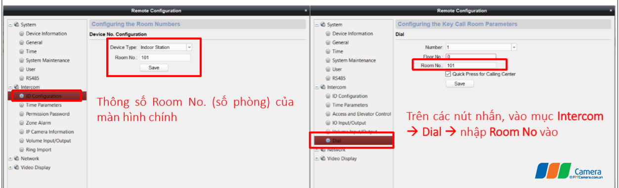Click Intercom gear icon in left window
Viewport: 619px width, 188px height.
17,87
